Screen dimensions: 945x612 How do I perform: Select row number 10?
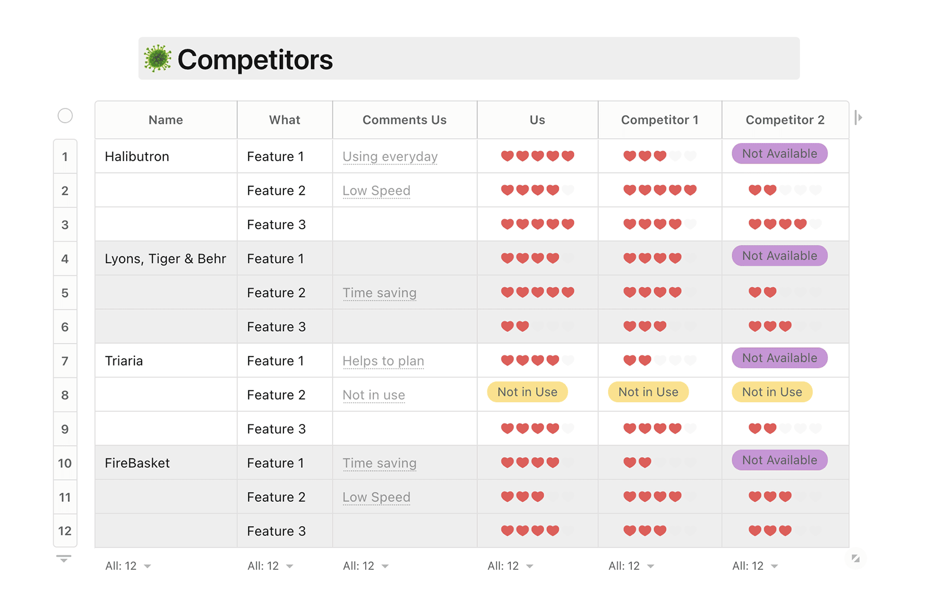[65, 463]
